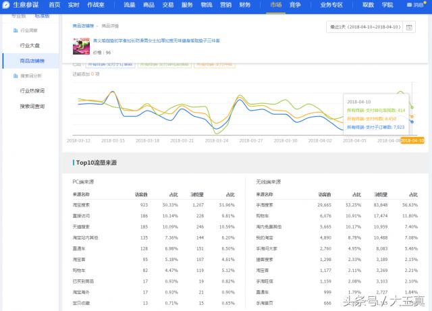Open the calendar date picker icon

410,27
